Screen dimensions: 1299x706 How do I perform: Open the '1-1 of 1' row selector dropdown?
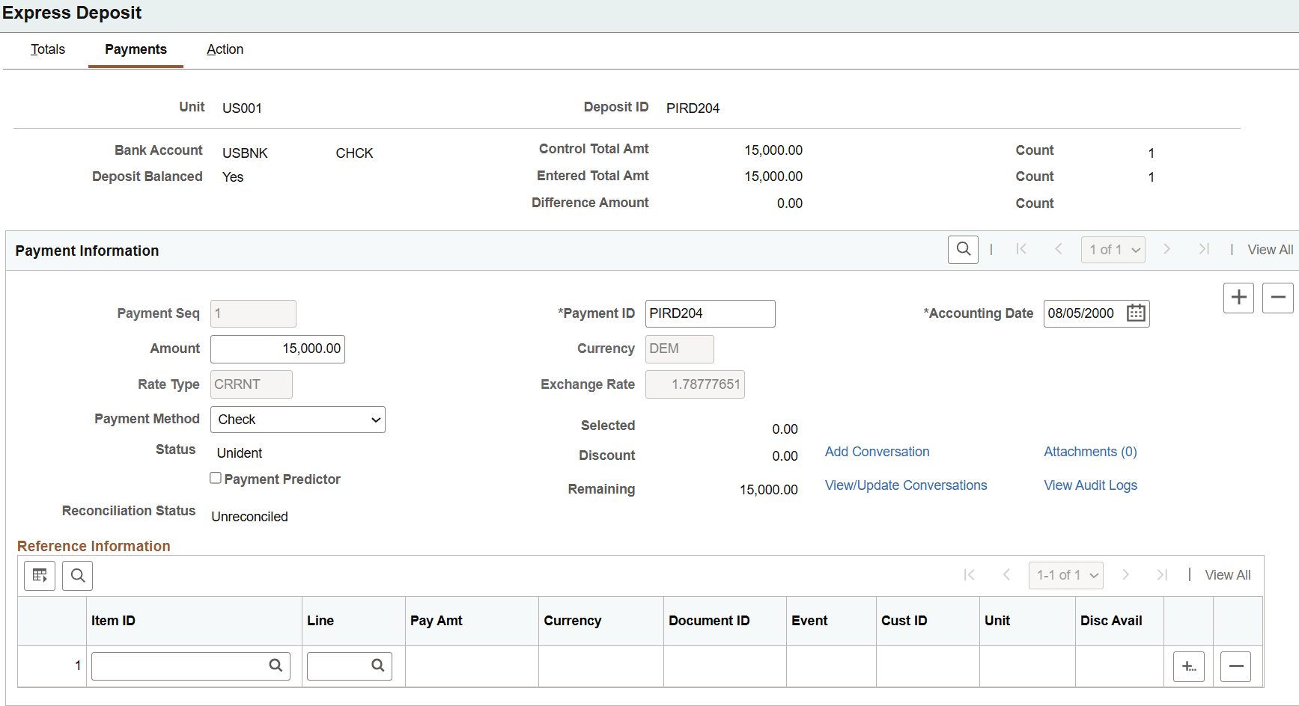pos(1065,575)
